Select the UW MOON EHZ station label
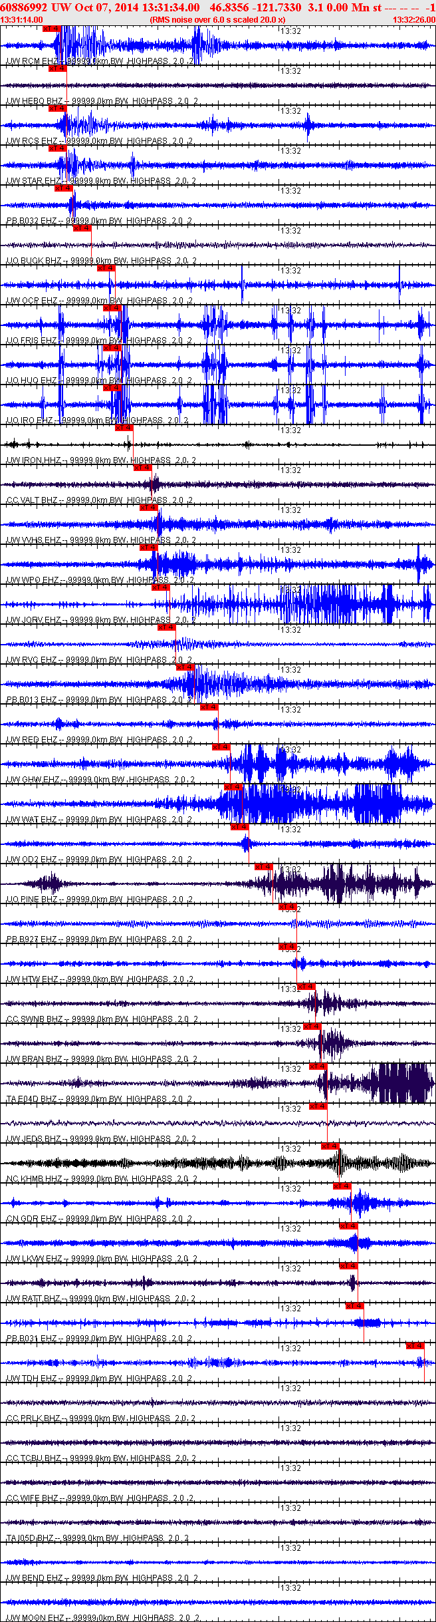The width and height of the screenshot is (436, 1622). (x=35, y=1618)
